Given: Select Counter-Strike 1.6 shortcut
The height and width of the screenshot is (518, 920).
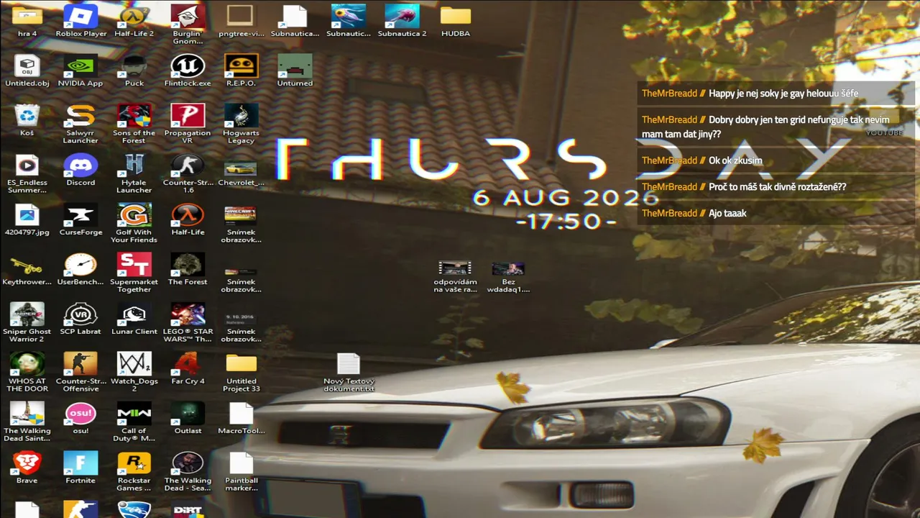Looking at the screenshot, I should [x=188, y=173].
